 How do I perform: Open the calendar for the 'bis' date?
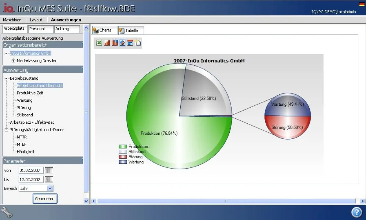click(49, 179)
